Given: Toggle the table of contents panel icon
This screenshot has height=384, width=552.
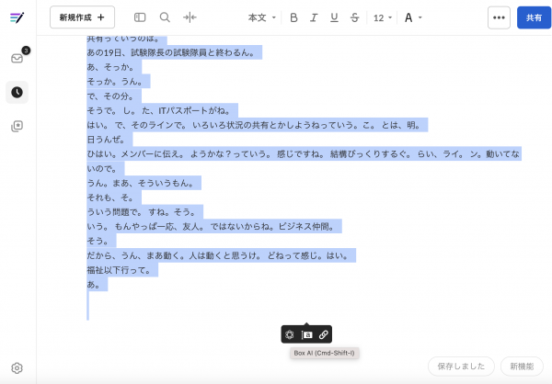Looking at the screenshot, I should [140, 17].
